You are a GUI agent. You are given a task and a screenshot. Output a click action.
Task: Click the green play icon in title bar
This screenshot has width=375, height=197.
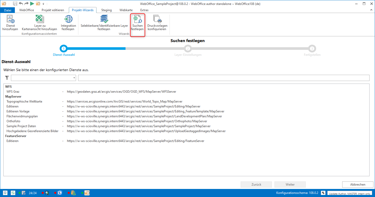click(32, 4)
